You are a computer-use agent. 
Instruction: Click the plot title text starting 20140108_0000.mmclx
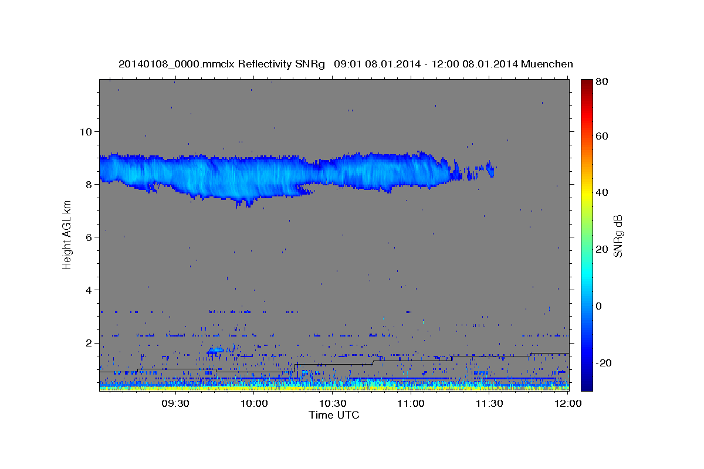(x=346, y=64)
